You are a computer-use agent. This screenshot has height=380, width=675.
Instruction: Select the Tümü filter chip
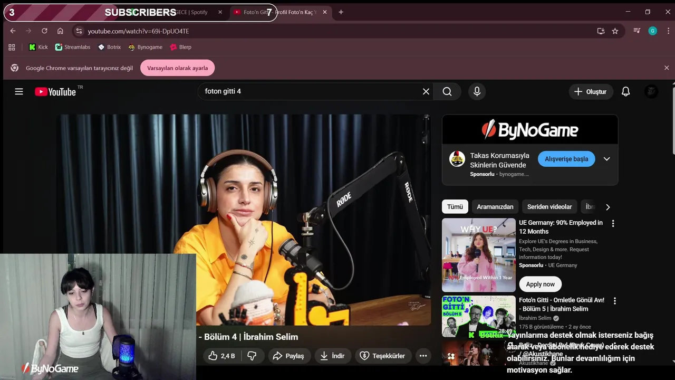[455, 207]
